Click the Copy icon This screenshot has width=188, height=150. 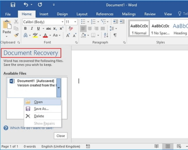pos(16,29)
